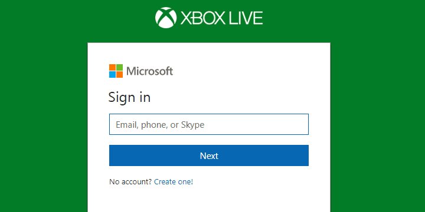This screenshot has height=212, width=425.
Task: Focus the Email, phone, or Skype field
Action: 209,124
